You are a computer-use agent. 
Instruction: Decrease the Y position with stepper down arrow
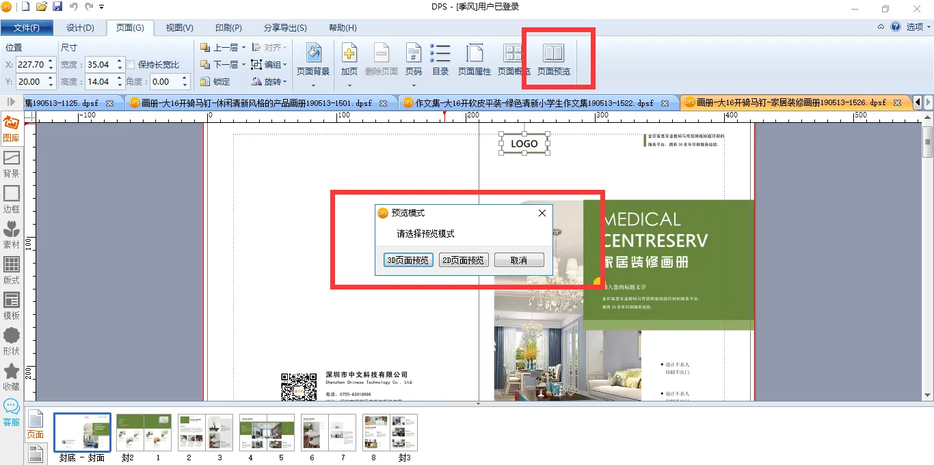coord(51,85)
